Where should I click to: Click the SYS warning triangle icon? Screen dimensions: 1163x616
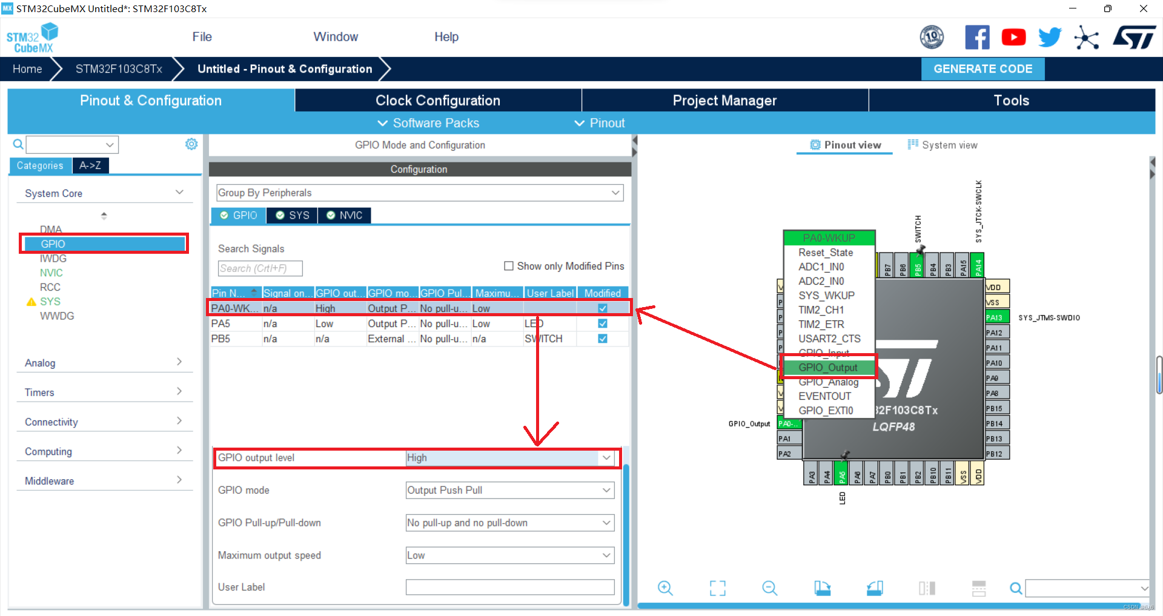click(x=31, y=302)
